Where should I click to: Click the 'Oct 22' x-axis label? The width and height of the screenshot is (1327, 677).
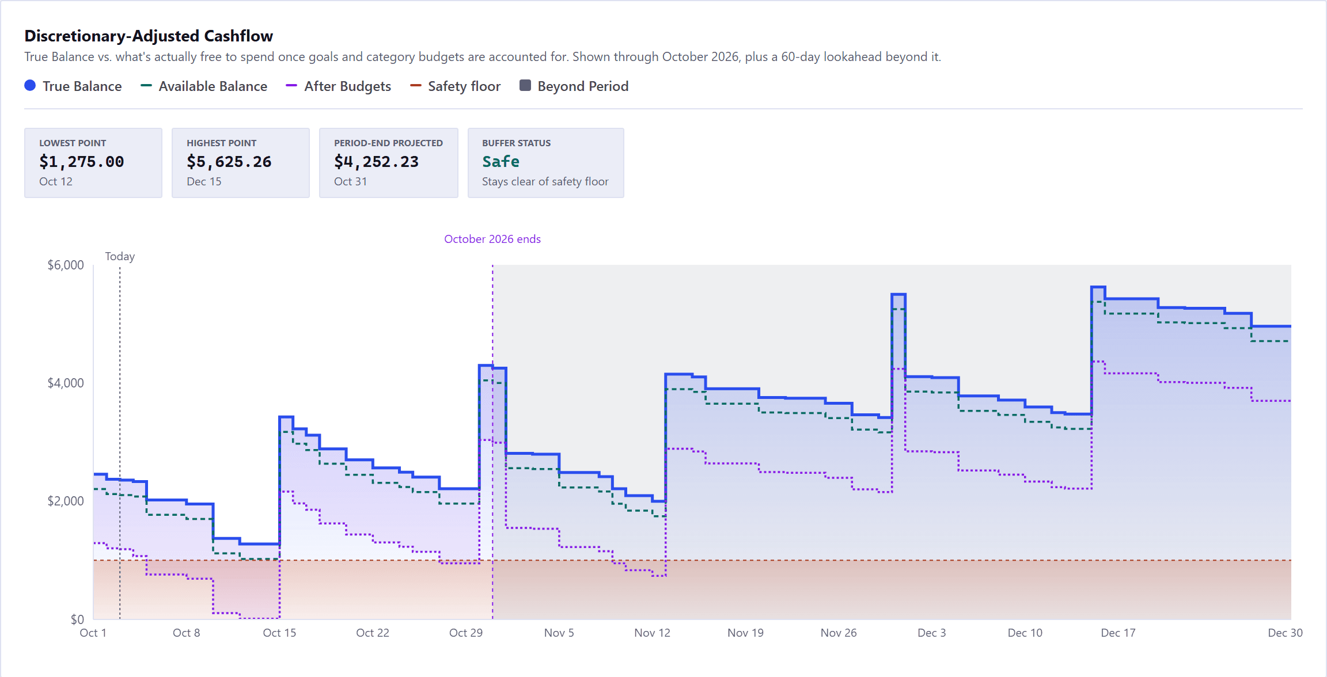point(373,633)
